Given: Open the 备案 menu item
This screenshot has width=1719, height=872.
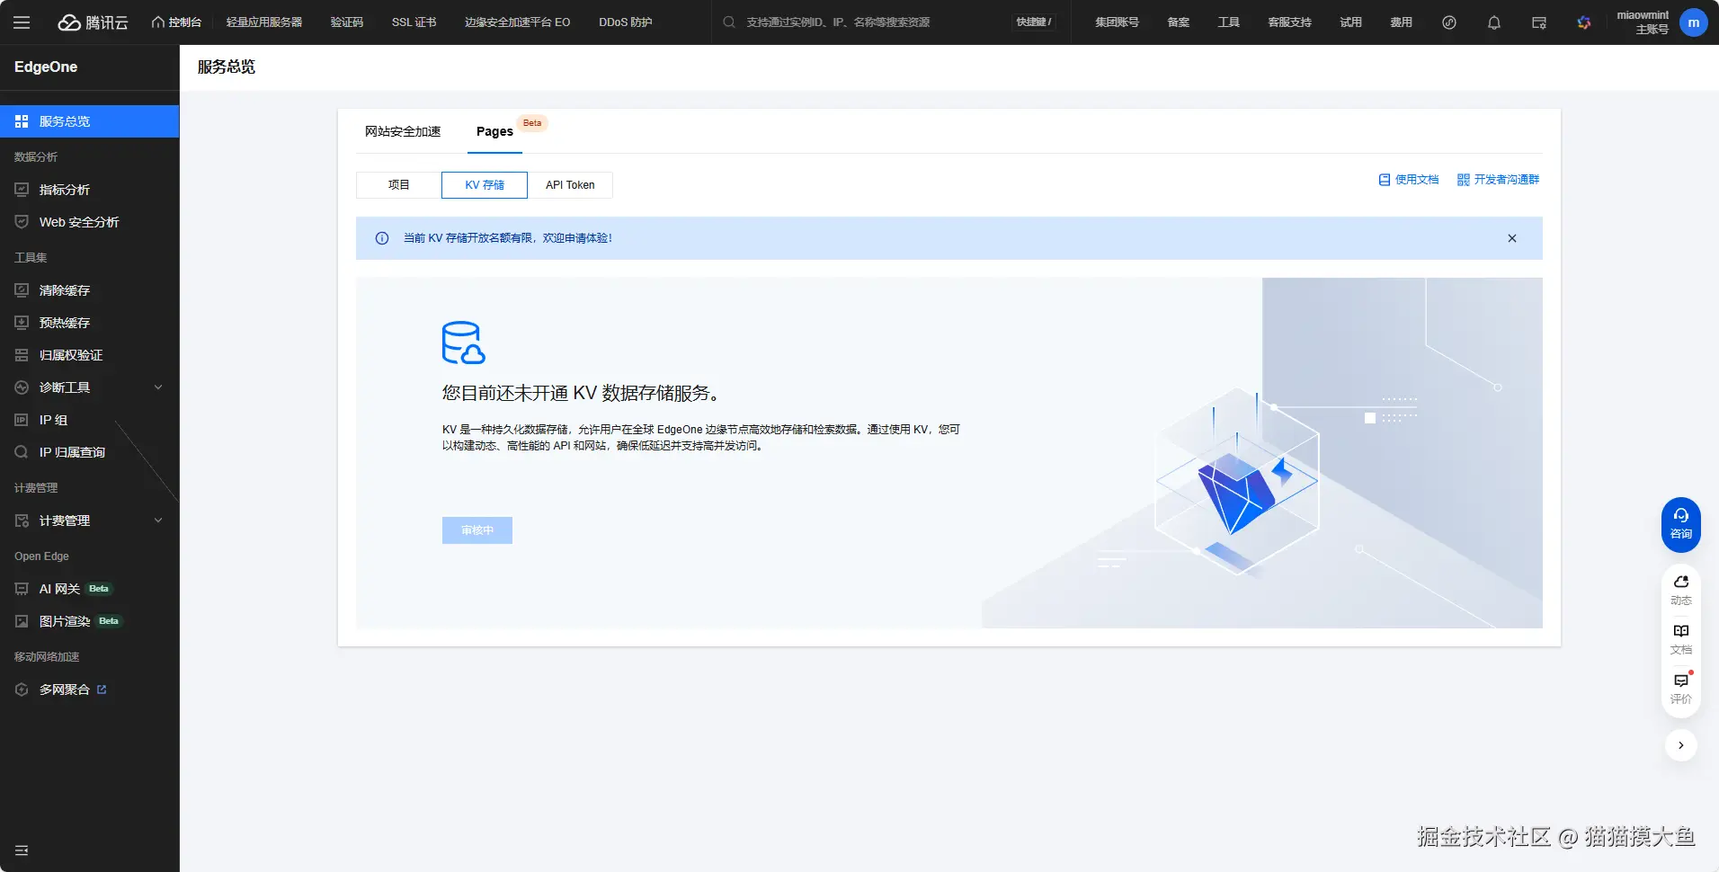Looking at the screenshot, I should 1179,22.
